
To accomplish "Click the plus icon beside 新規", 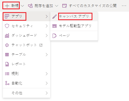I will click(x=7, y=6).
